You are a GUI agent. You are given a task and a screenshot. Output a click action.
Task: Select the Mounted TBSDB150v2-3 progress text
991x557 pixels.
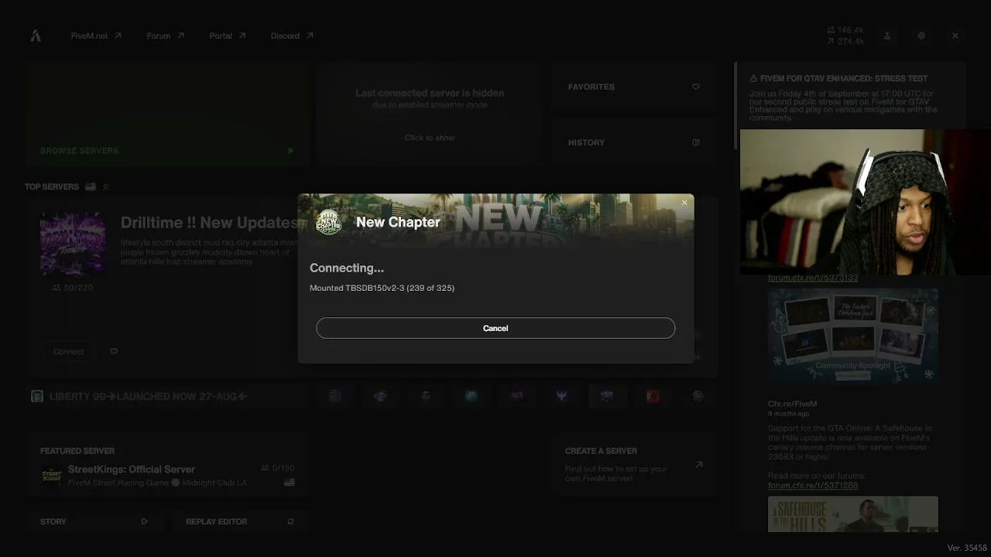click(382, 288)
